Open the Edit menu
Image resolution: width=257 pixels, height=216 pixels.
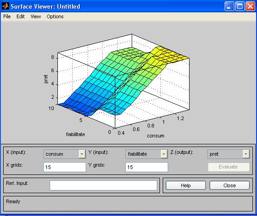[x=21, y=16]
